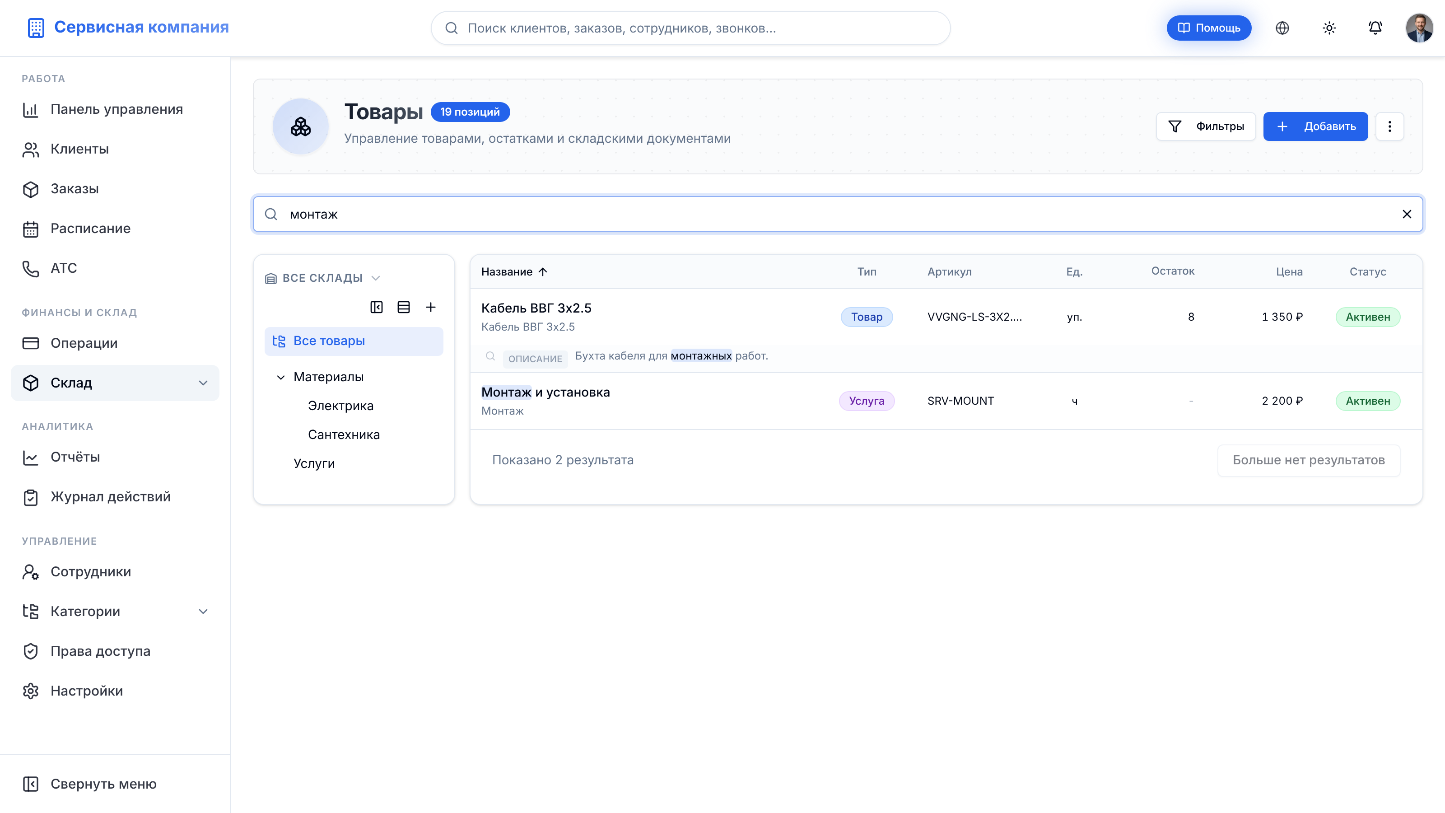This screenshot has width=1445, height=813.
Task: Open Права доступа page
Action: click(x=115, y=651)
